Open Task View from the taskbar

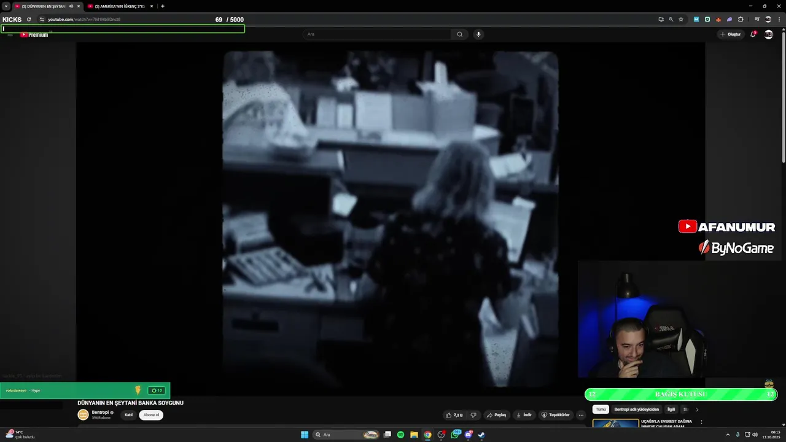387,435
